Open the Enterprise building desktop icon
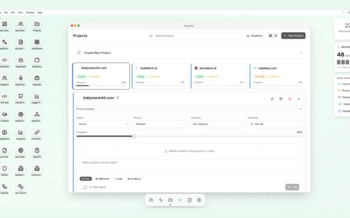This screenshot has width=350, height=218. [37, 169]
